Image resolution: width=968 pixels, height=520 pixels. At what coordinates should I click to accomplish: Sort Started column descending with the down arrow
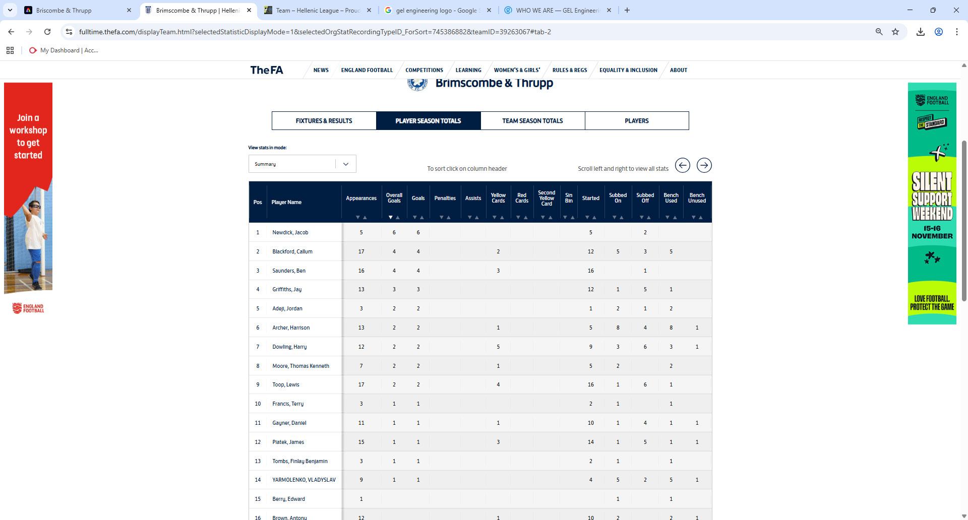587,218
